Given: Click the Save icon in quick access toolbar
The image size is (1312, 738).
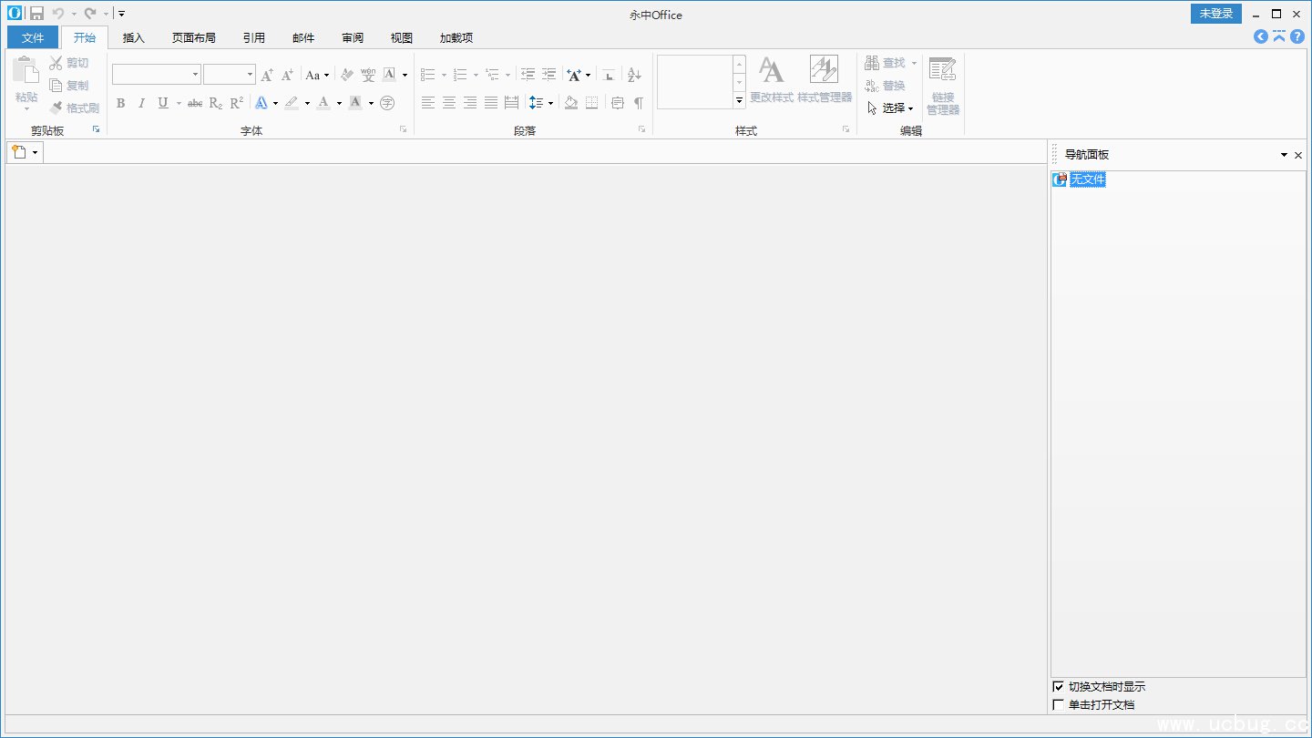Looking at the screenshot, I should (x=36, y=14).
